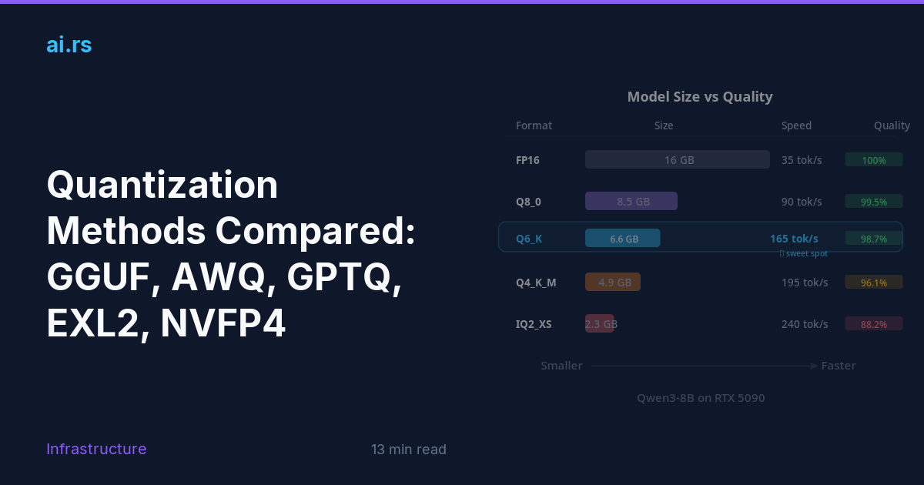Click the Format column header
This screenshot has height=485, width=924.
534,125
